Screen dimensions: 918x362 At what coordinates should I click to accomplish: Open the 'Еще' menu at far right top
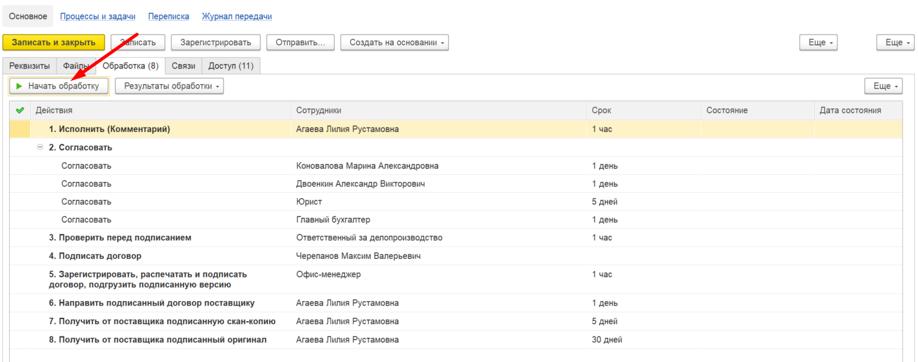(x=896, y=42)
